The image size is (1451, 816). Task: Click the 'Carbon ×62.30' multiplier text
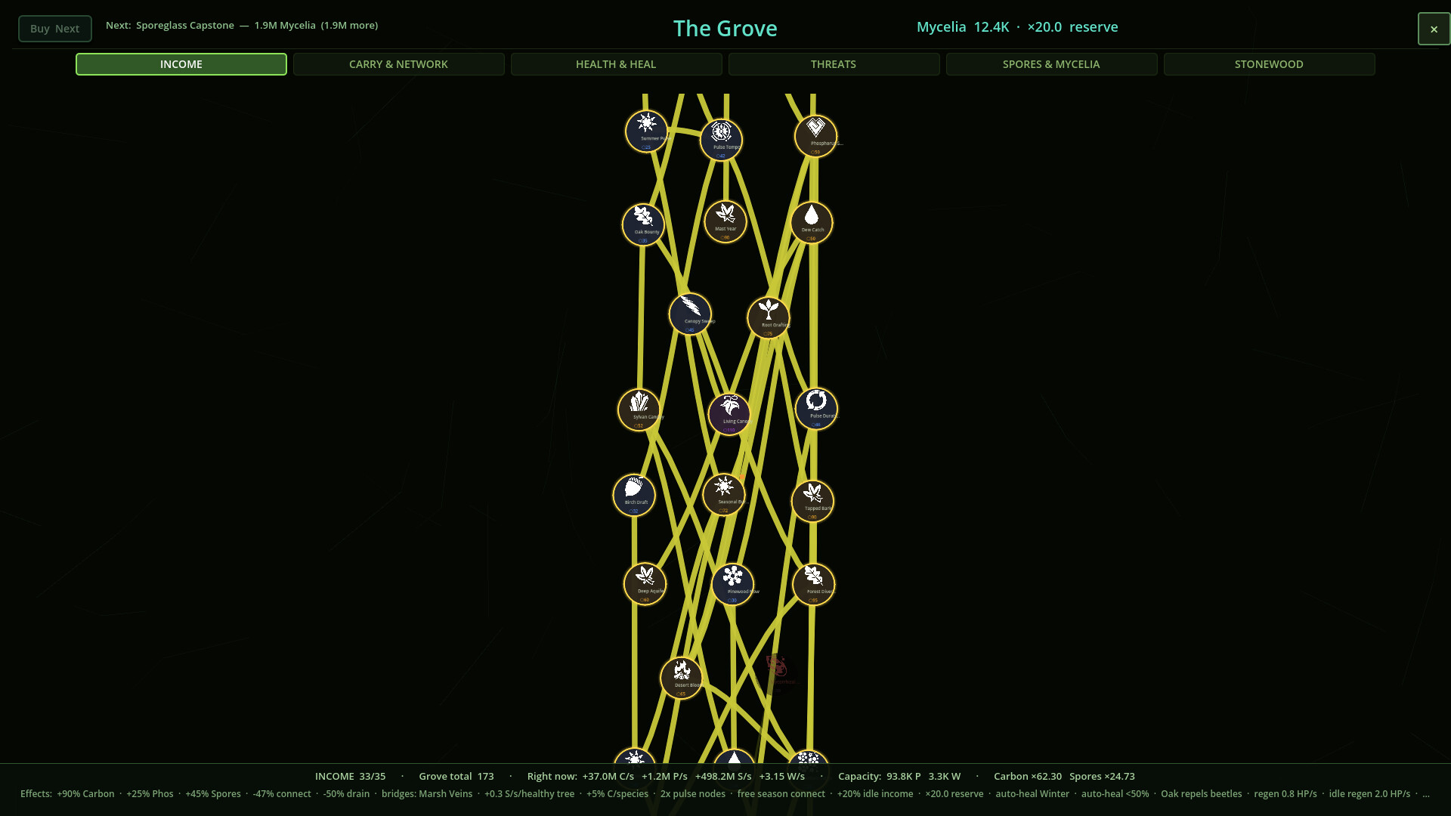click(1028, 776)
